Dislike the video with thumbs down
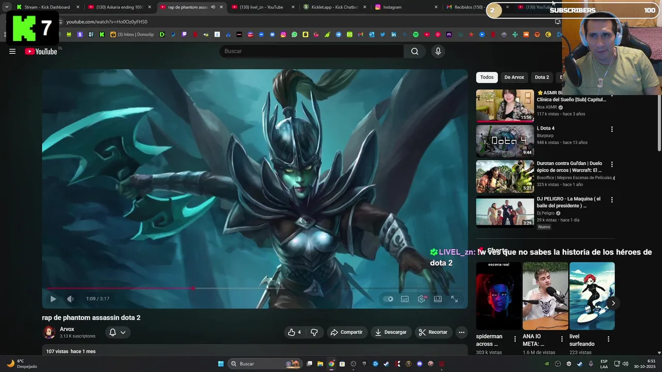 [x=314, y=332]
